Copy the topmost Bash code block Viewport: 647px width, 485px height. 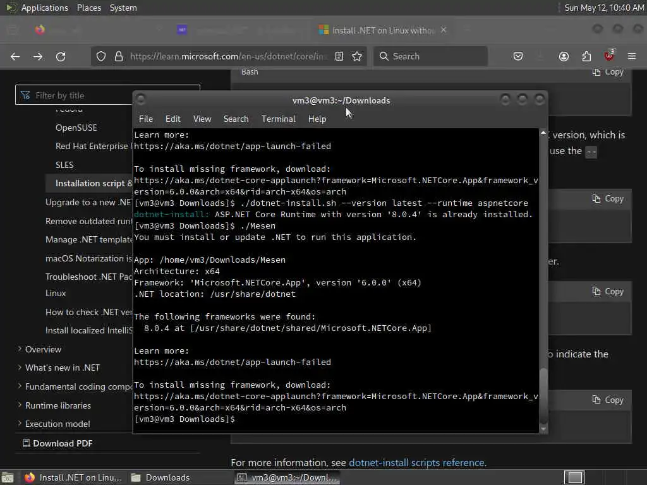(x=608, y=72)
